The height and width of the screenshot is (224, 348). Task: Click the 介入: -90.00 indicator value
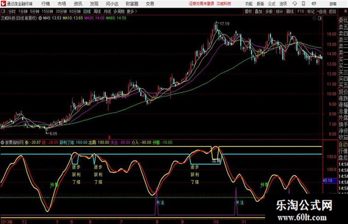point(141,143)
